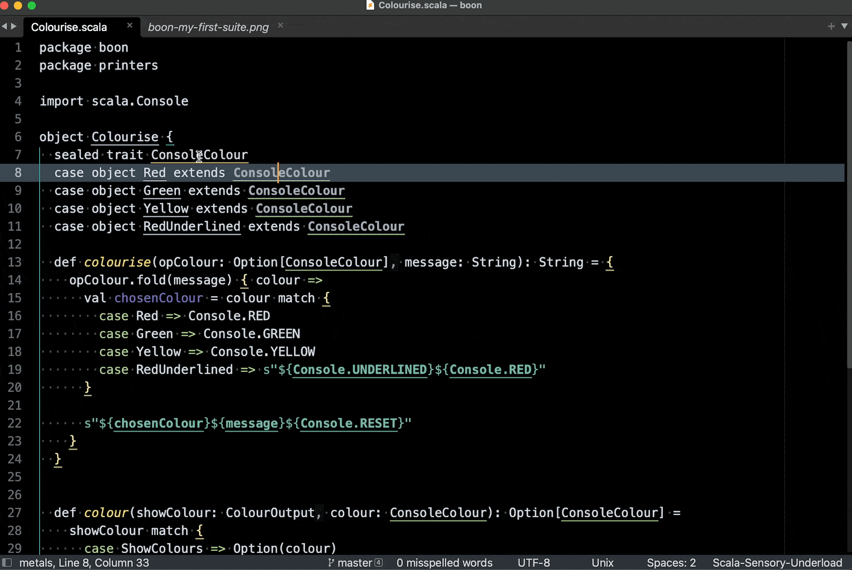Click the colour method name on line 27

[x=106, y=512]
